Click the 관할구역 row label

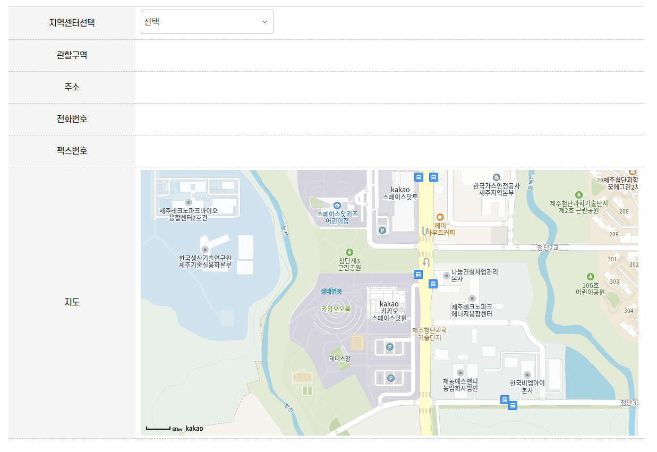point(72,55)
